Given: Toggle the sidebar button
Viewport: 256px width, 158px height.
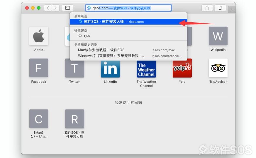Looking at the screenshot, I should click(x=67, y=8).
